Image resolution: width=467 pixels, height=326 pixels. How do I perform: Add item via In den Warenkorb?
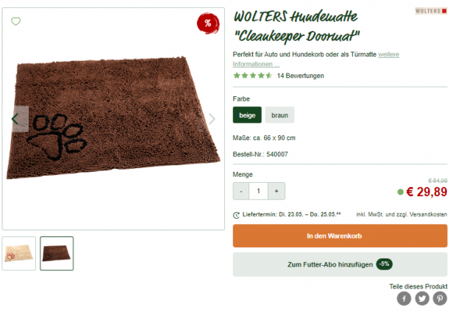[340, 236]
